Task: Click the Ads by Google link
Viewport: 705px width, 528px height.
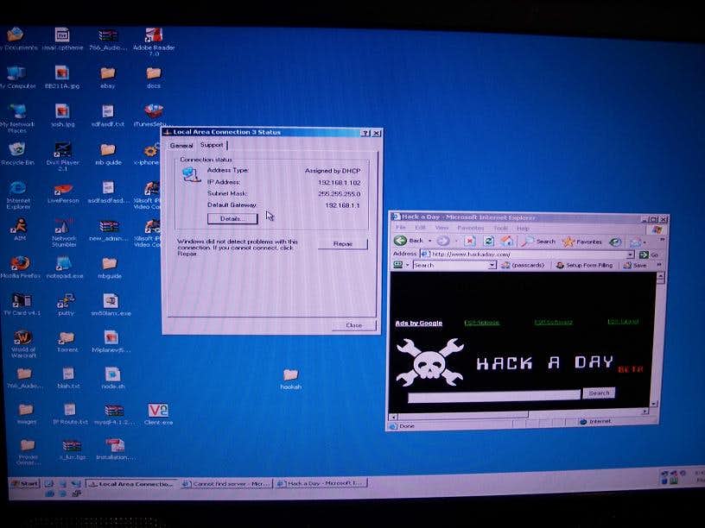Action: (x=419, y=324)
